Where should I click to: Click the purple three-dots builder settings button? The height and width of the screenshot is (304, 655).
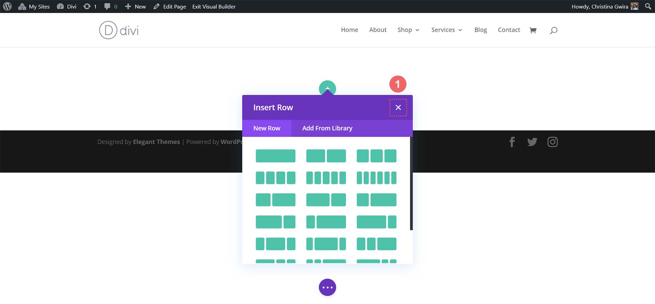[327, 287]
